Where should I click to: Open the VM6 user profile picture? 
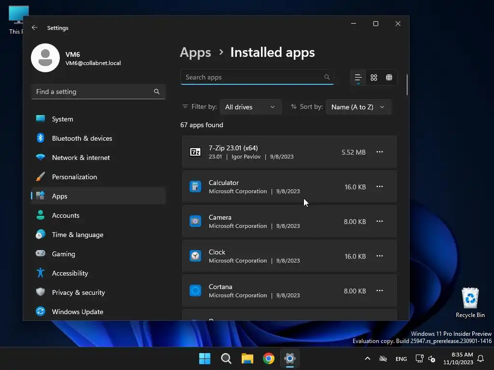coord(45,58)
